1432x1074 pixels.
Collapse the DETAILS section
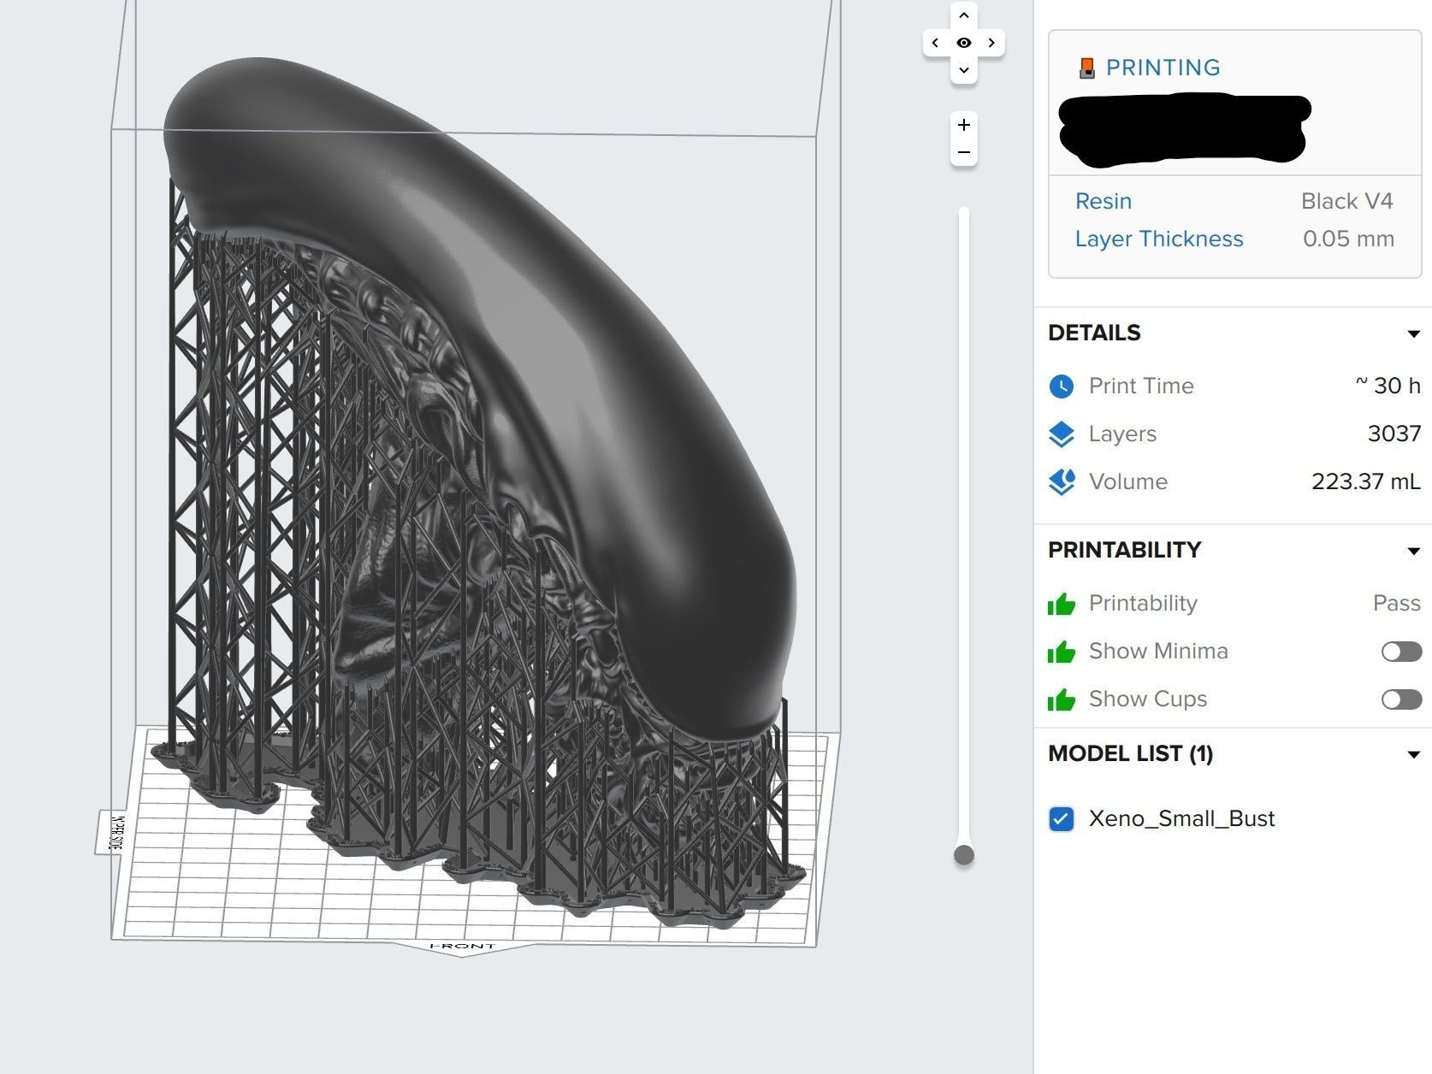click(x=1413, y=333)
